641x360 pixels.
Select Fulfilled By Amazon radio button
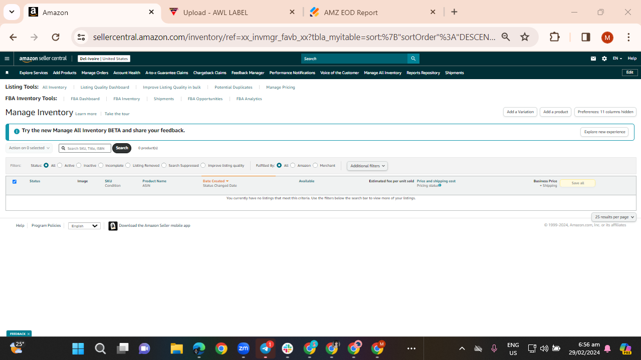tap(293, 165)
